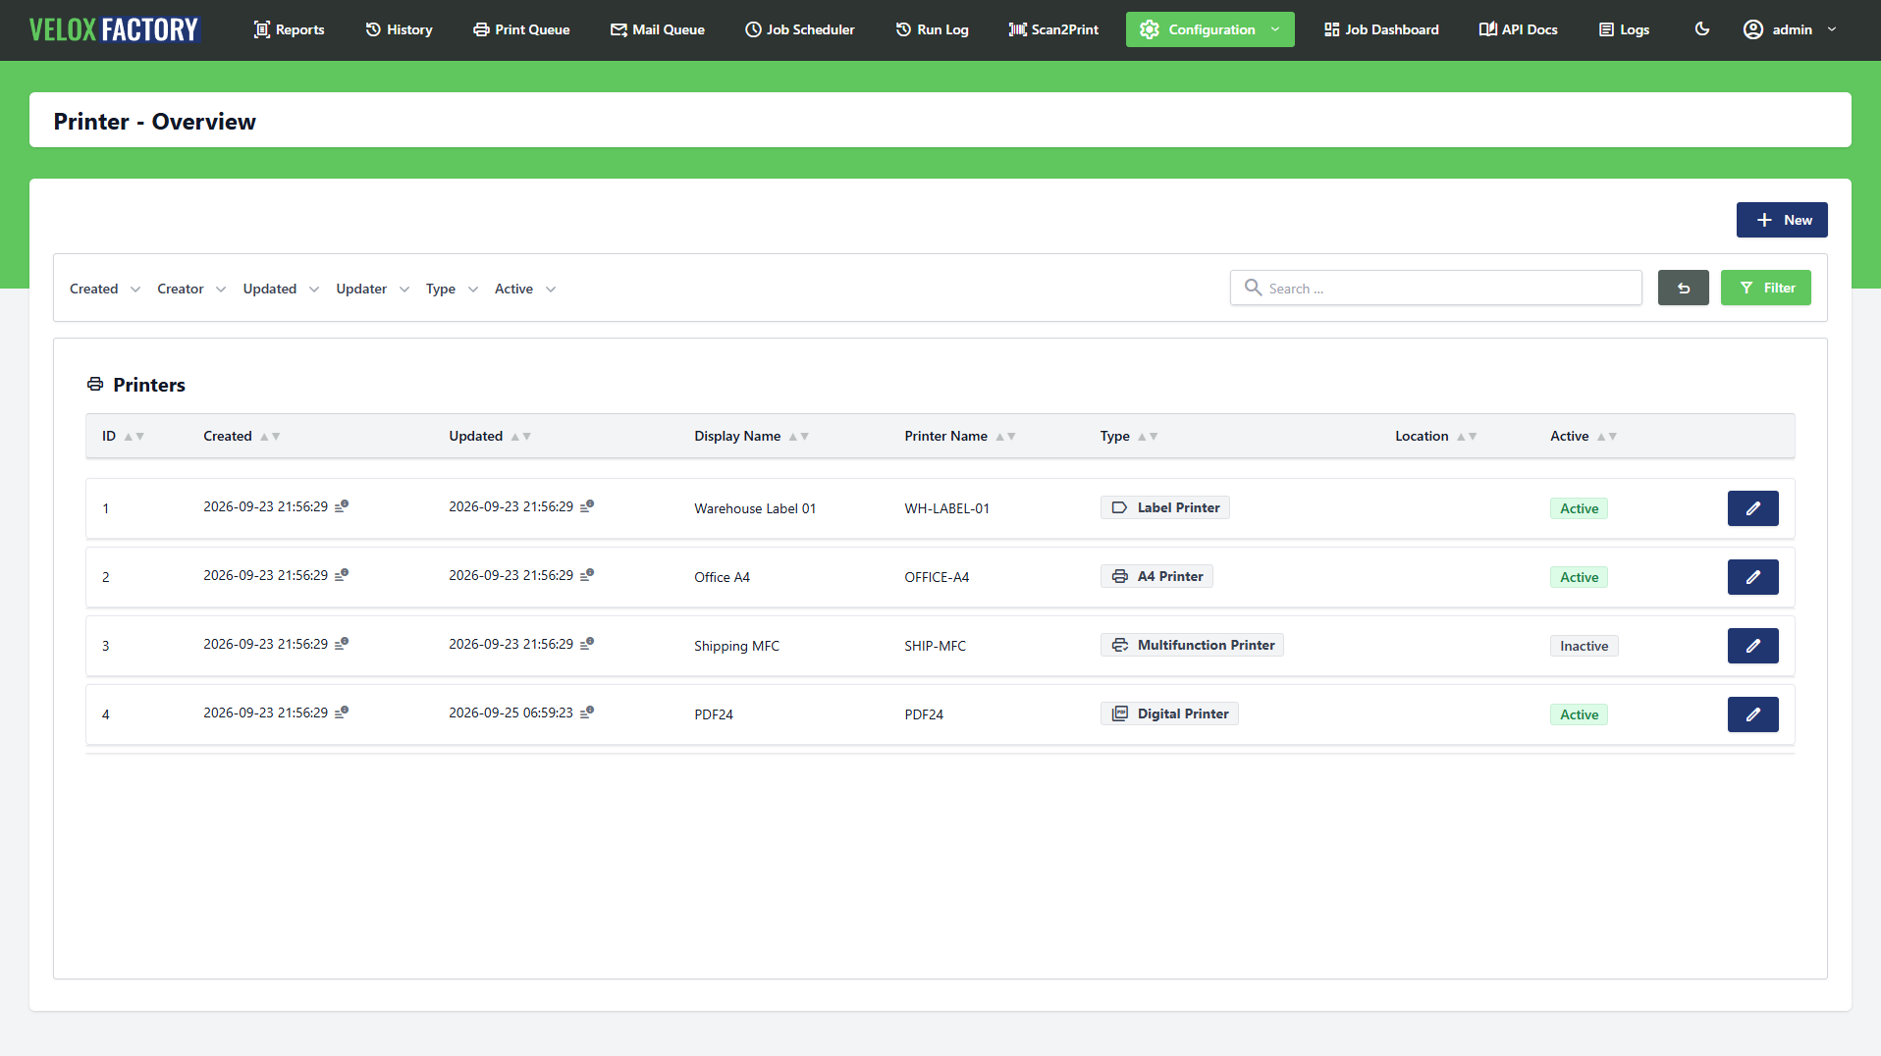Open the Updated filter dropdown

(281, 289)
